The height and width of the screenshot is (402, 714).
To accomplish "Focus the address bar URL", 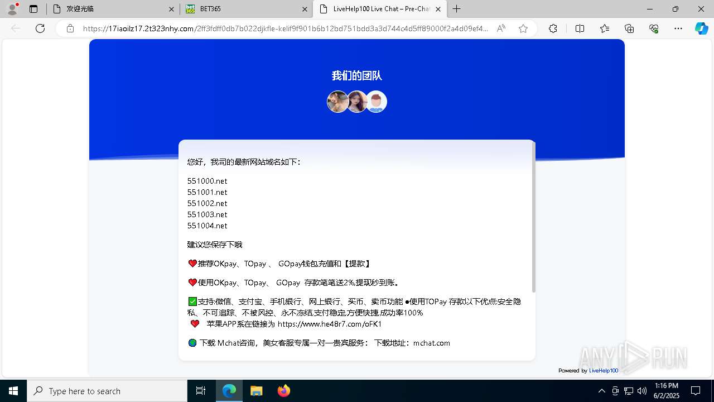I will (285, 28).
